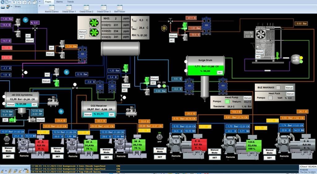Screen dimensions: 317x174
Task: Open the Odalar Ekran 2 page icon
Action: click(86, 8)
